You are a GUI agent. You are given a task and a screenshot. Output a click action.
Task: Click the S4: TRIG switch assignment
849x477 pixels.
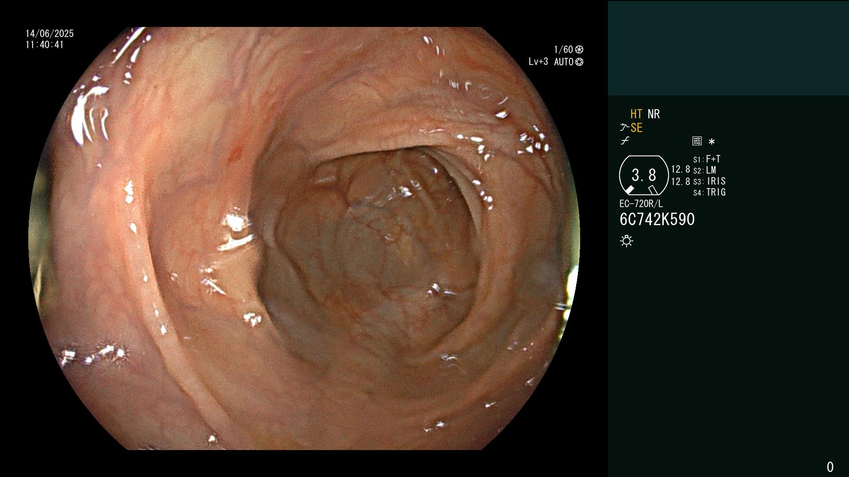click(709, 192)
